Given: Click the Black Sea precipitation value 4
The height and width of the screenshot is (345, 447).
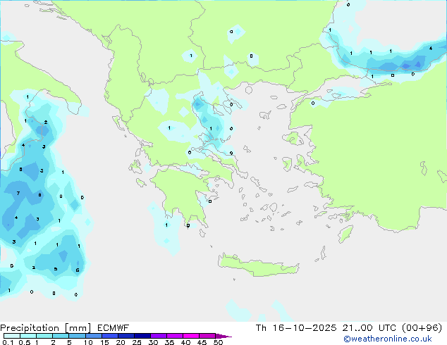Looking at the screenshot, I should coord(431,48).
